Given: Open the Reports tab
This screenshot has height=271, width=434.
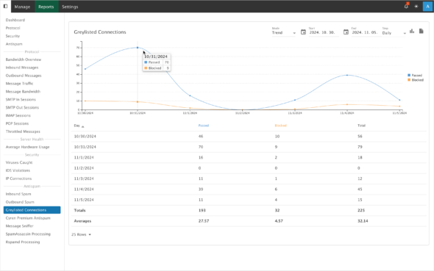Looking at the screenshot, I should (x=46, y=7).
